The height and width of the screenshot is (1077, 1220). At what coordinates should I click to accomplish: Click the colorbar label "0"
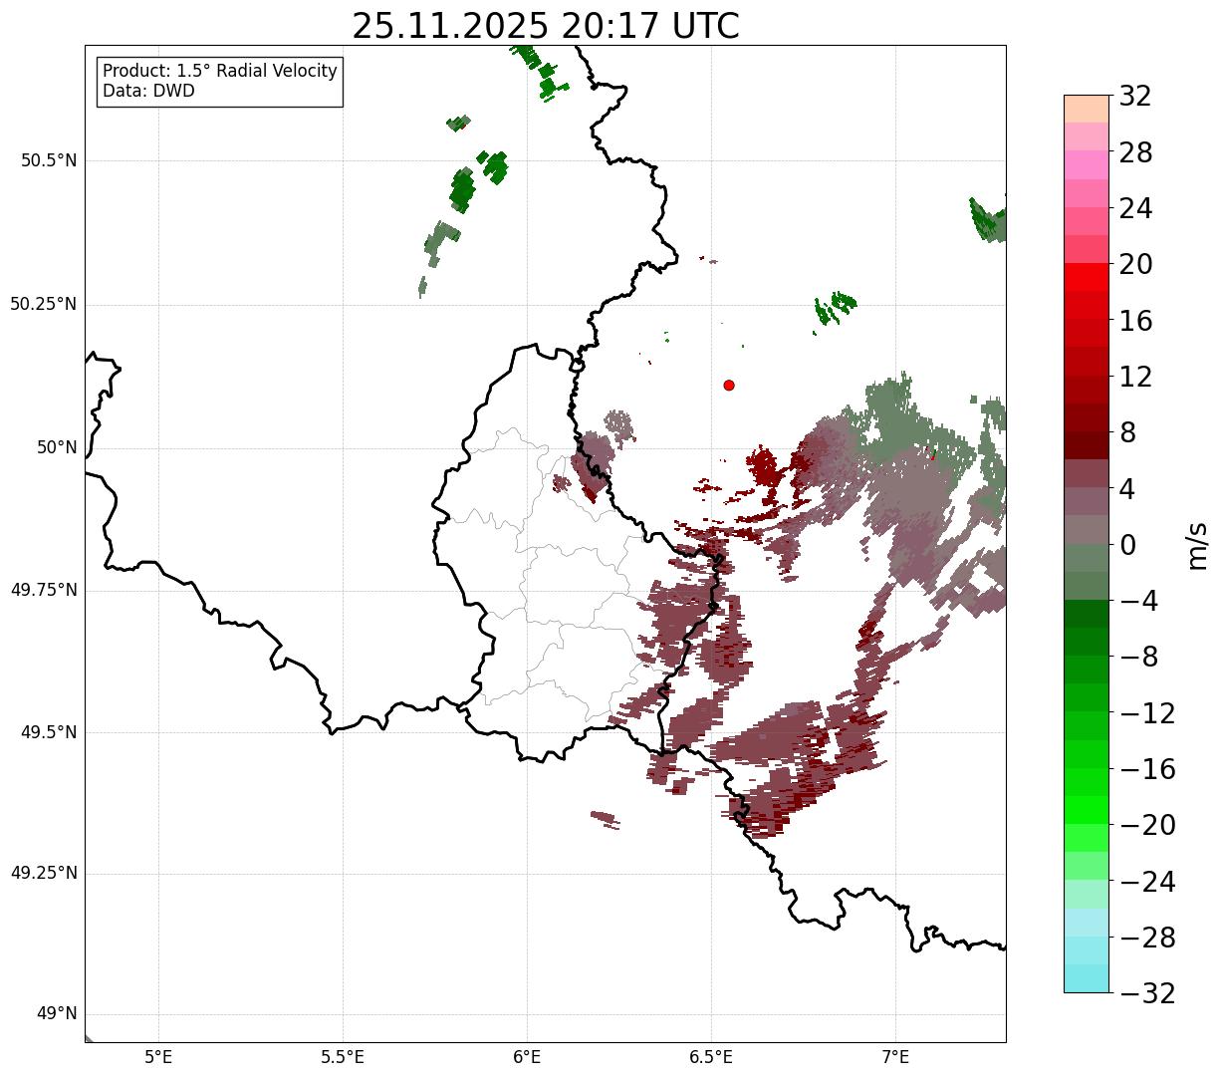1127,546
